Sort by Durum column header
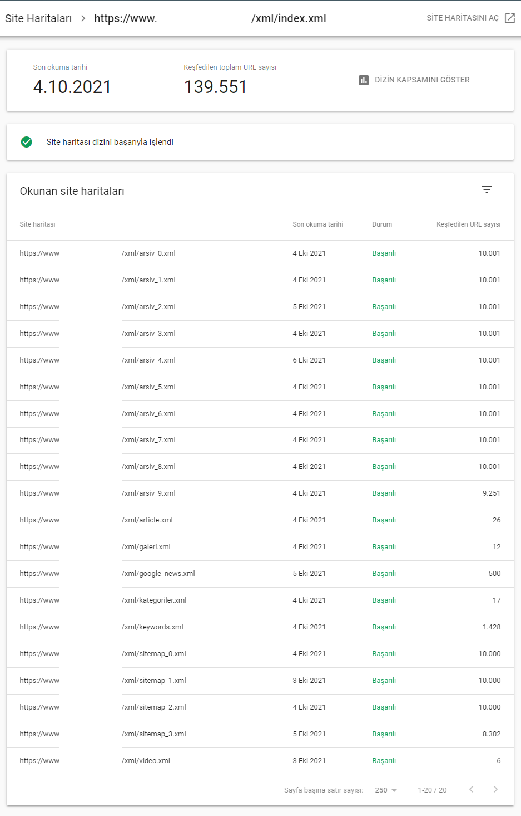 [381, 224]
